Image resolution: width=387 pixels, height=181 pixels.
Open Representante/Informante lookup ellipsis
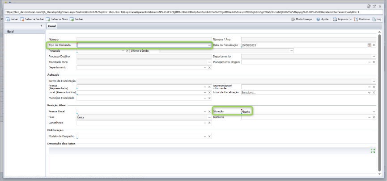(370, 87)
